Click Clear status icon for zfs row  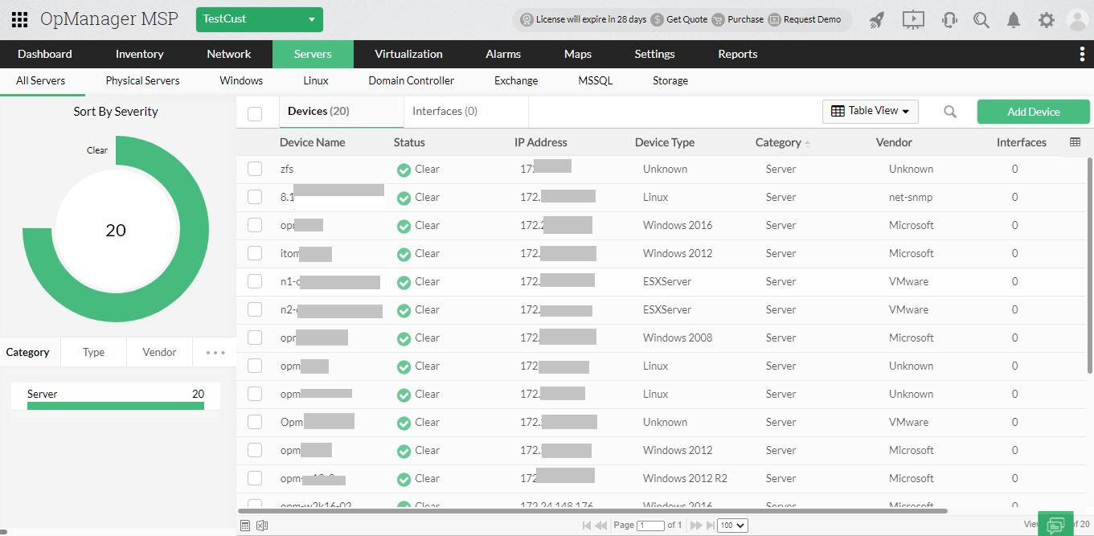click(404, 170)
